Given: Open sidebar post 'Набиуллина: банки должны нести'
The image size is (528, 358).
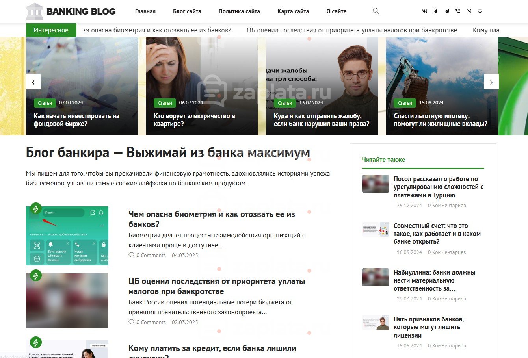Looking at the screenshot, I should pos(435,280).
